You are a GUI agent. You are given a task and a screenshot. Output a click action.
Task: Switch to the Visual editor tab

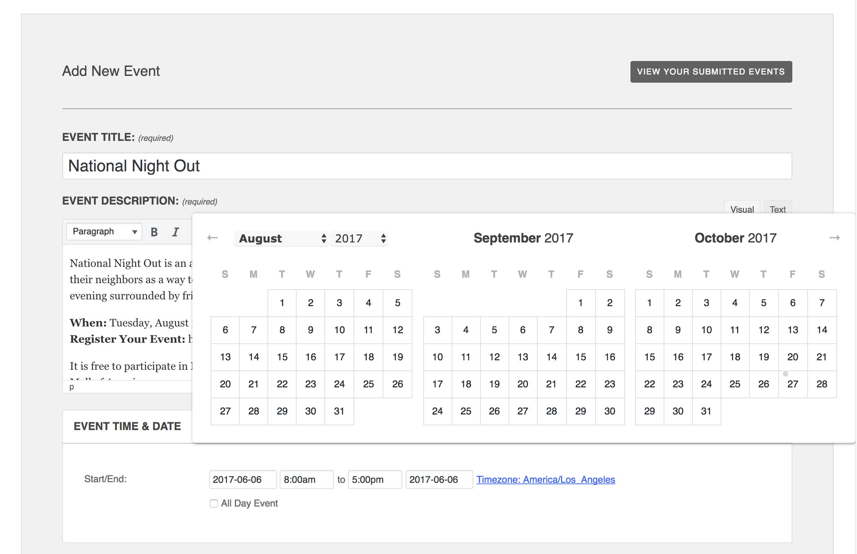click(742, 209)
